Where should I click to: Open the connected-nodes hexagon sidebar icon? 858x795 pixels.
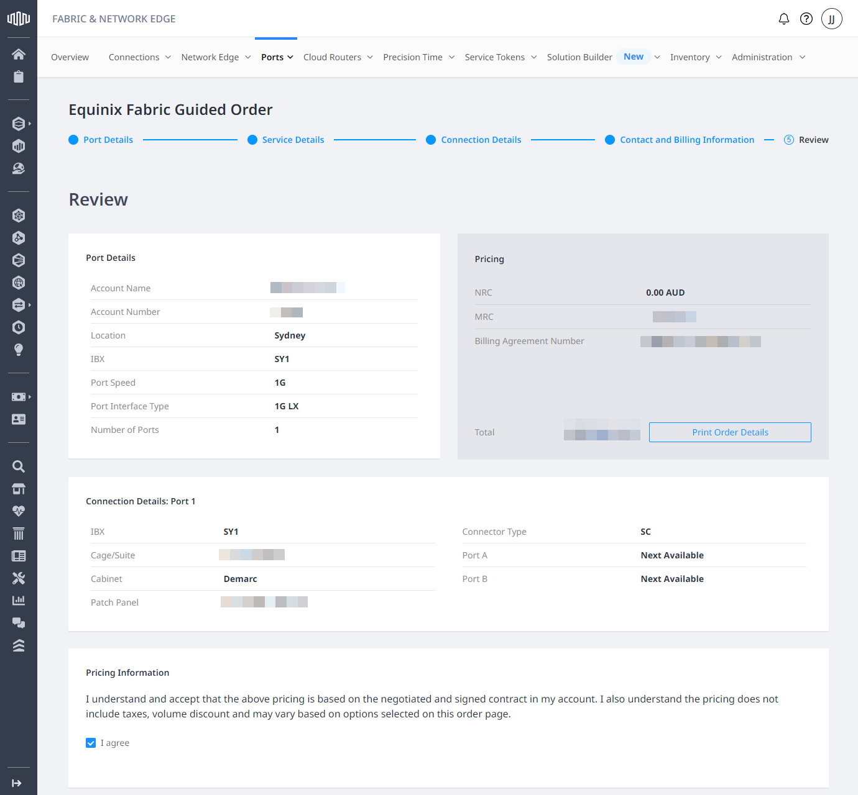point(19,238)
